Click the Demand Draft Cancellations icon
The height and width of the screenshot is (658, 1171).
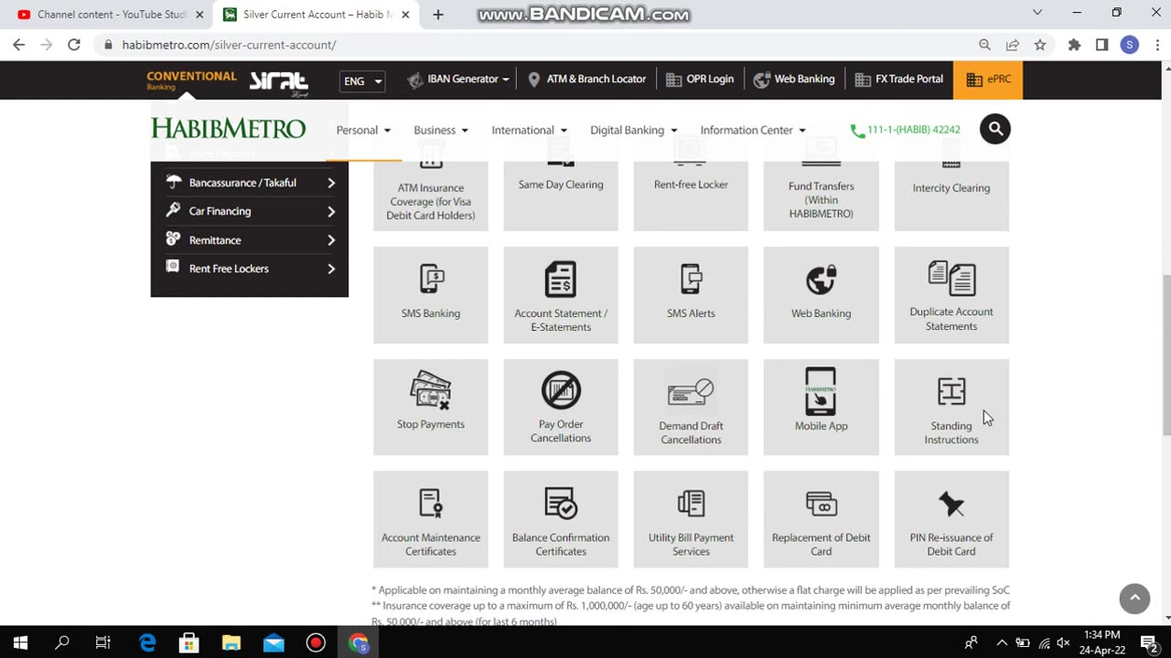[x=691, y=392]
